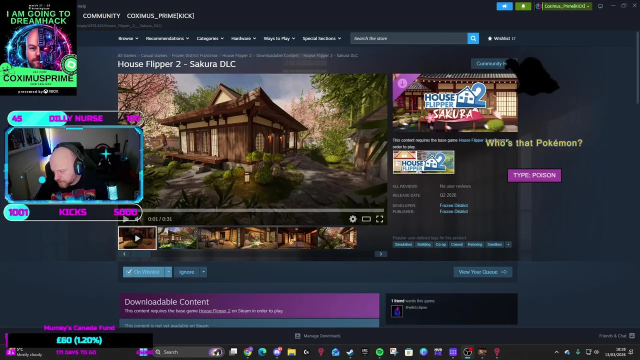
Task: Toggle theater mode on the video player
Action: [x=366, y=219]
